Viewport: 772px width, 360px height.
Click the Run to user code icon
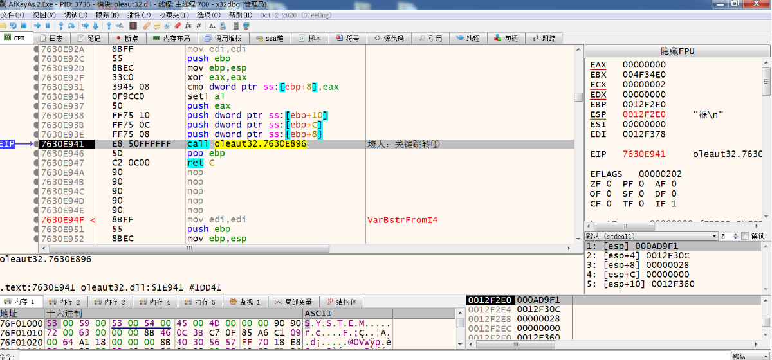(x=120, y=26)
